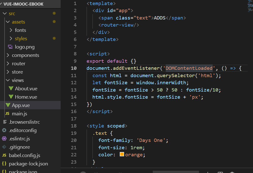Collapse the src folder chevron
The height and width of the screenshot is (173, 253).
tap(5, 13)
